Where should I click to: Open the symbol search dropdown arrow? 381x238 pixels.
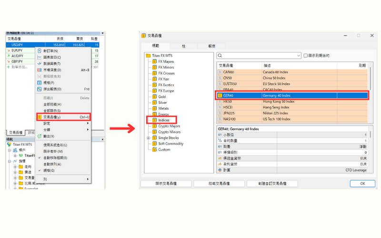coord(298,56)
